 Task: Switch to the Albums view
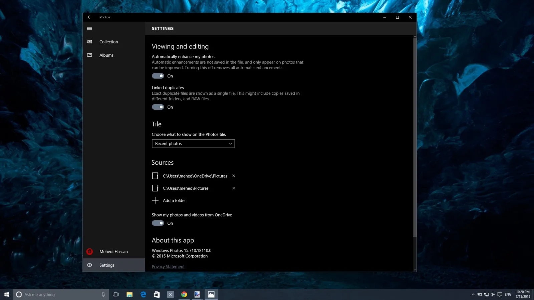[114, 55]
